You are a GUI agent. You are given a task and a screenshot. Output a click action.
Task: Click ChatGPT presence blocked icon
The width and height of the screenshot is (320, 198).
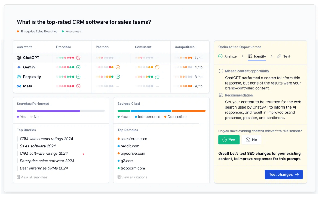(78, 58)
